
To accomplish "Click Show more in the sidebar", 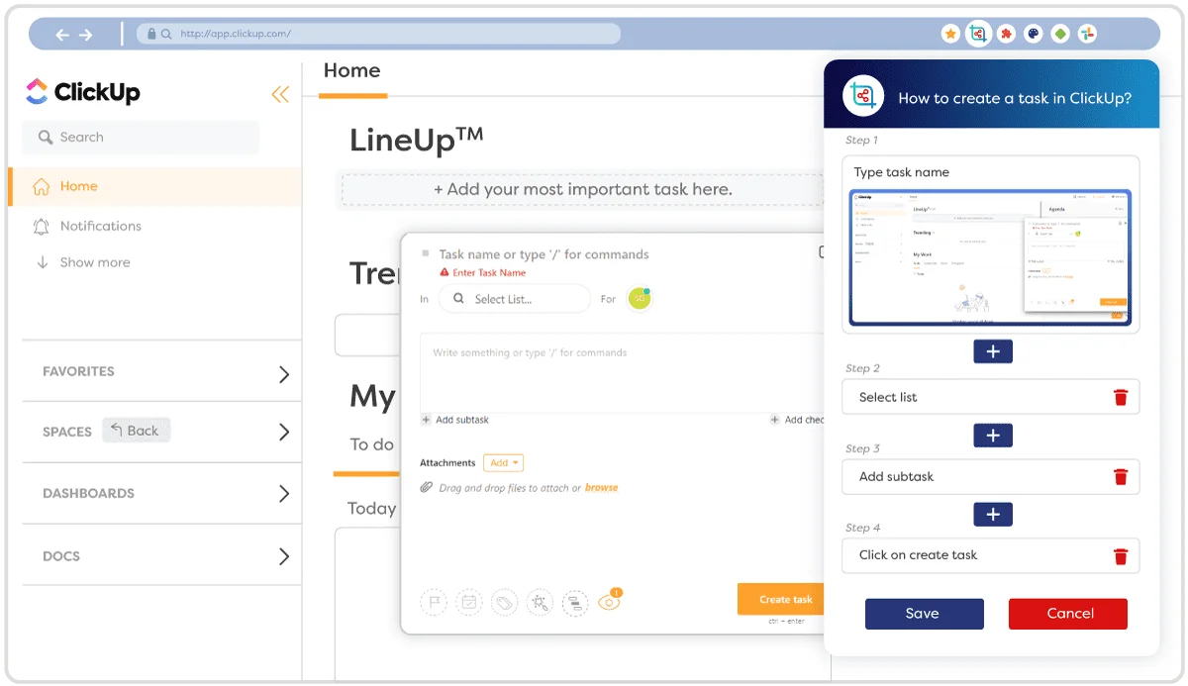I will [x=82, y=262].
